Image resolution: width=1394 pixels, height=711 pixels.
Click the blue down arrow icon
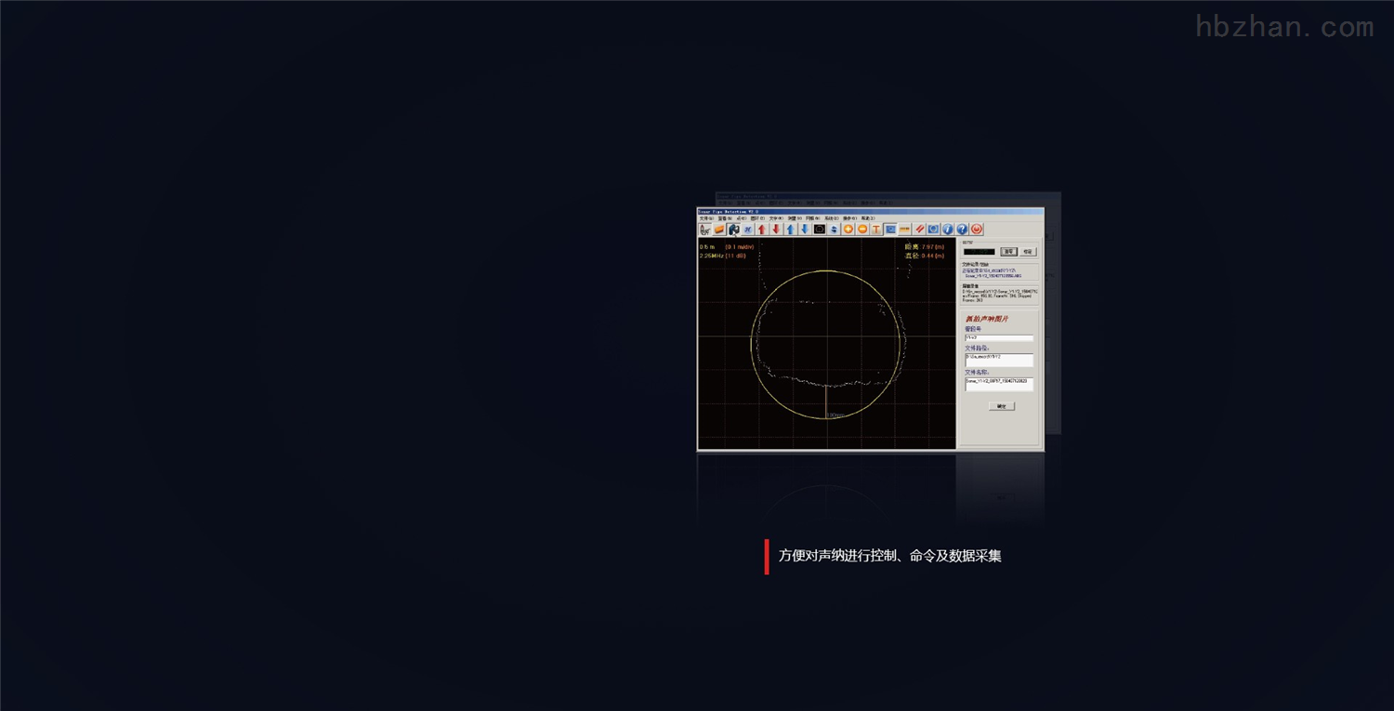point(805,230)
